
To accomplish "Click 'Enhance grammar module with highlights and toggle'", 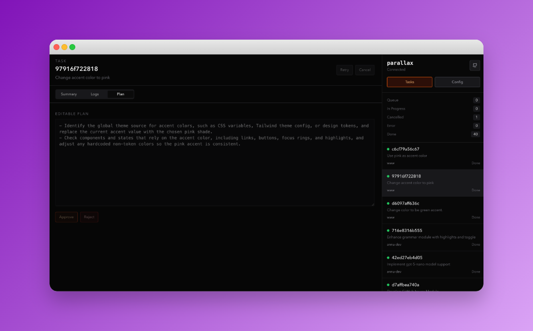I will click(431, 237).
